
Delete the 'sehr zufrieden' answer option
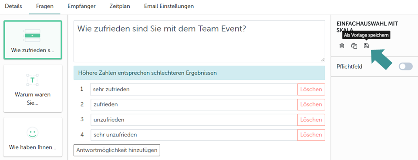311,90
